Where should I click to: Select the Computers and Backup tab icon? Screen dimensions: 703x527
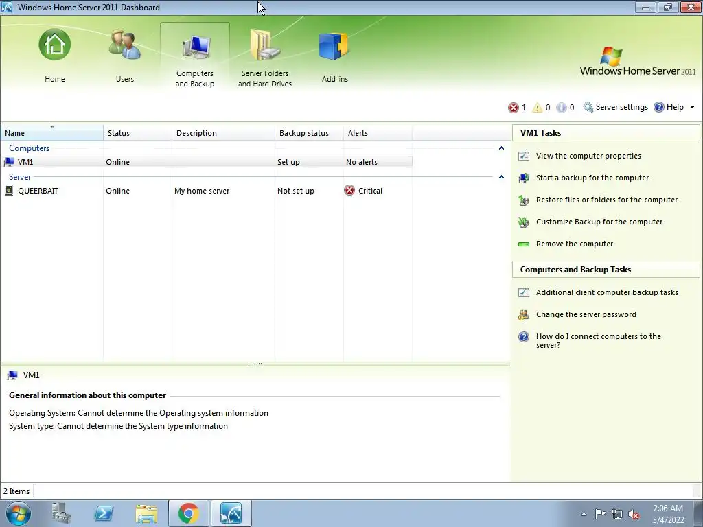(x=196, y=47)
